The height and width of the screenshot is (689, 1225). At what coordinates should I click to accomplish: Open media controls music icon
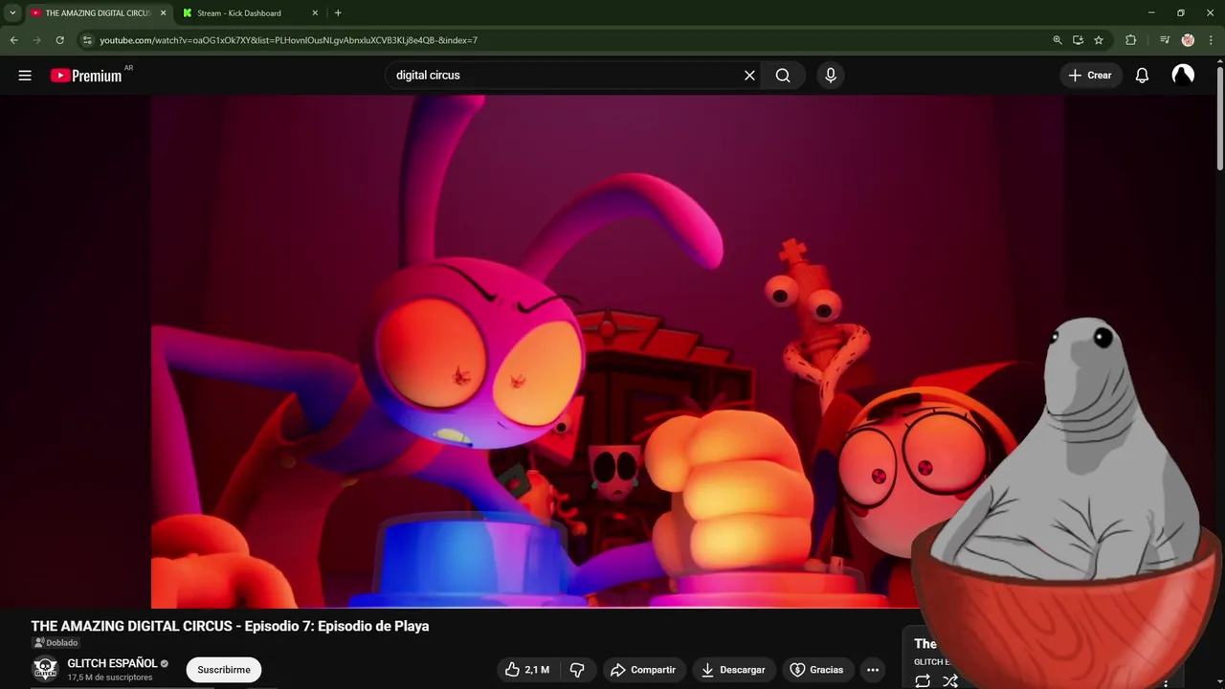click(1165, 40)
